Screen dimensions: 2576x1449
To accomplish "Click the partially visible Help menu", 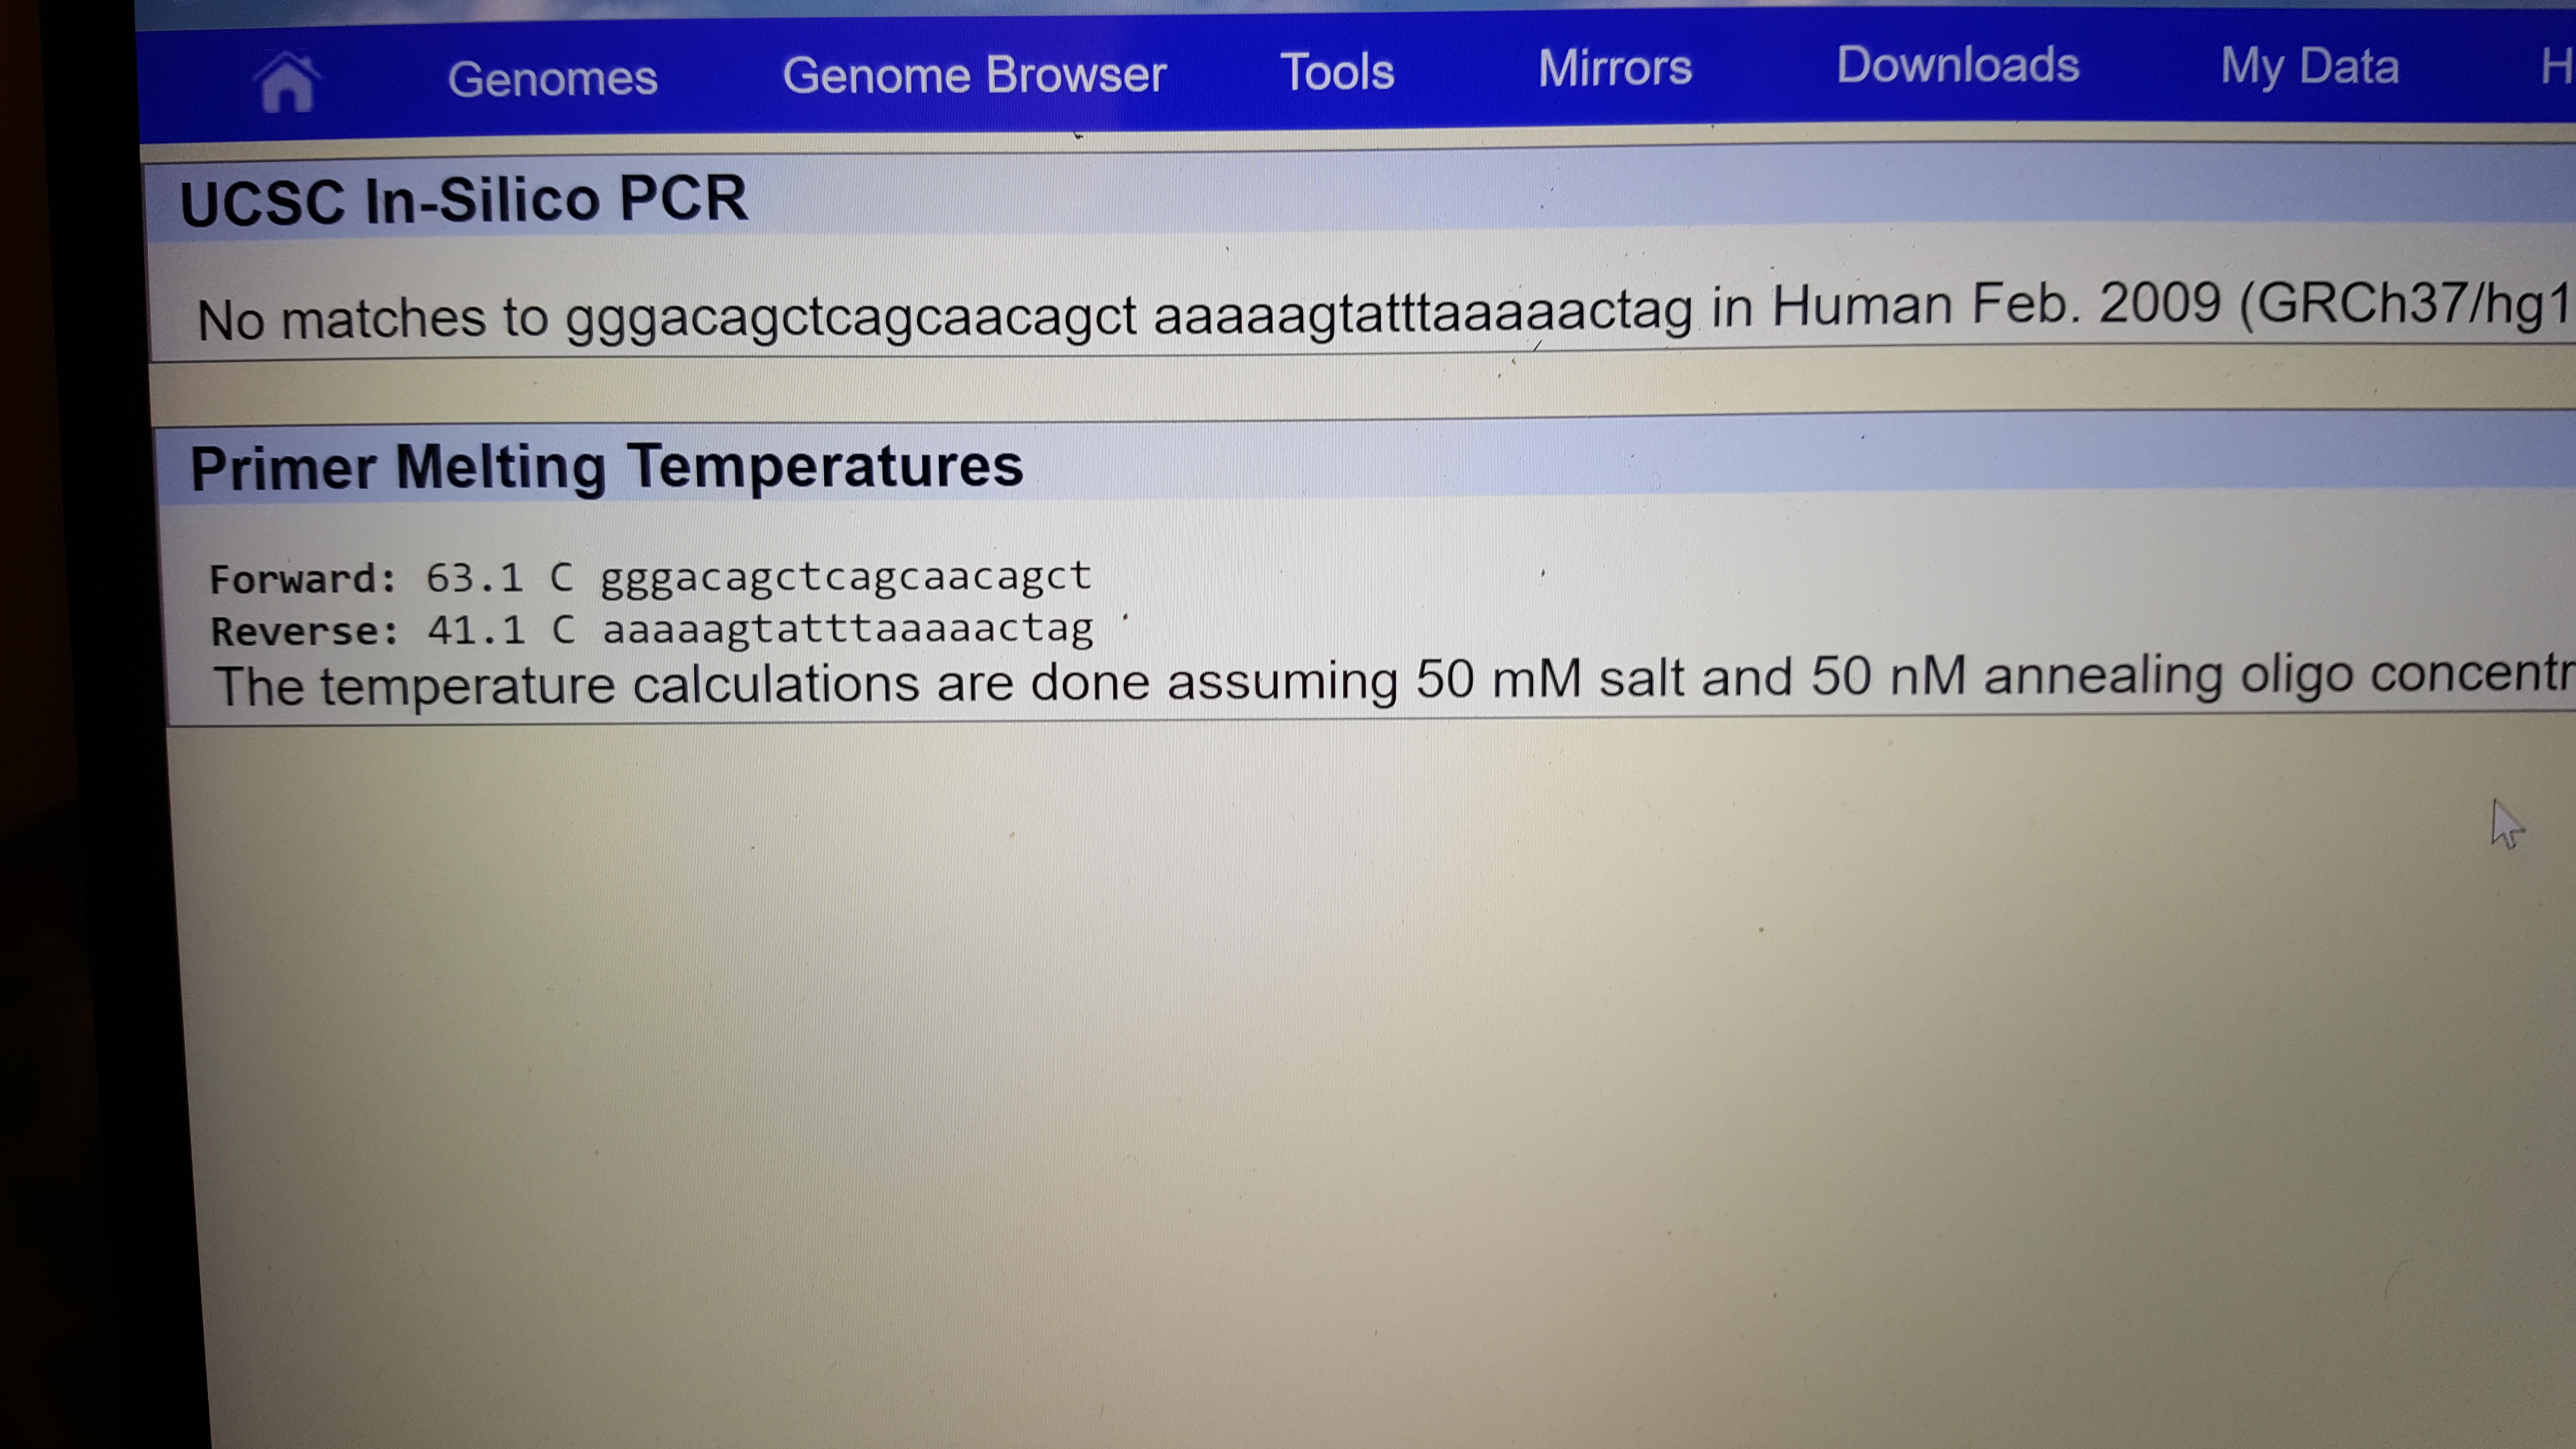I will pyautogui.click(x=2556, y=67).
